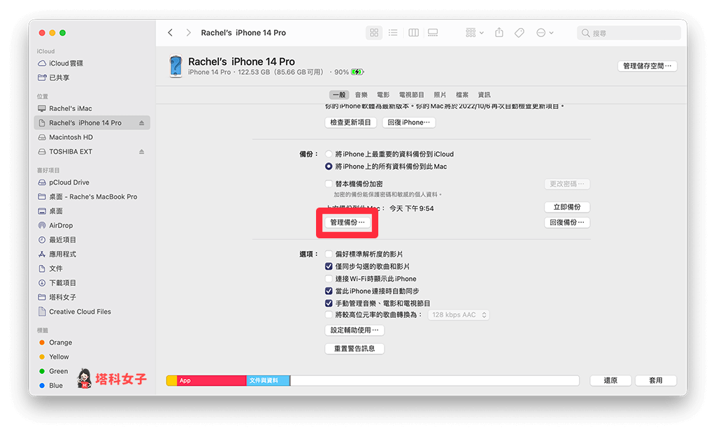Open the more actions ellipsis menu
This screenshot has width=716, height=434.
pos(545,33)
